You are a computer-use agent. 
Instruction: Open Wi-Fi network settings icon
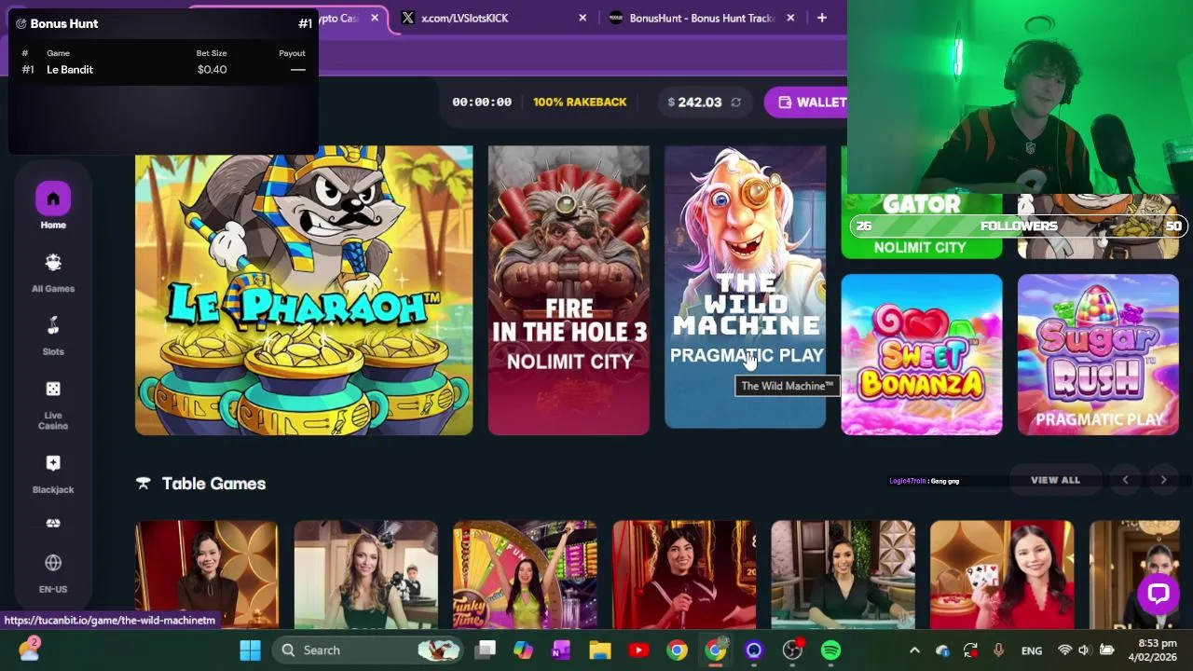[1064, 650]
